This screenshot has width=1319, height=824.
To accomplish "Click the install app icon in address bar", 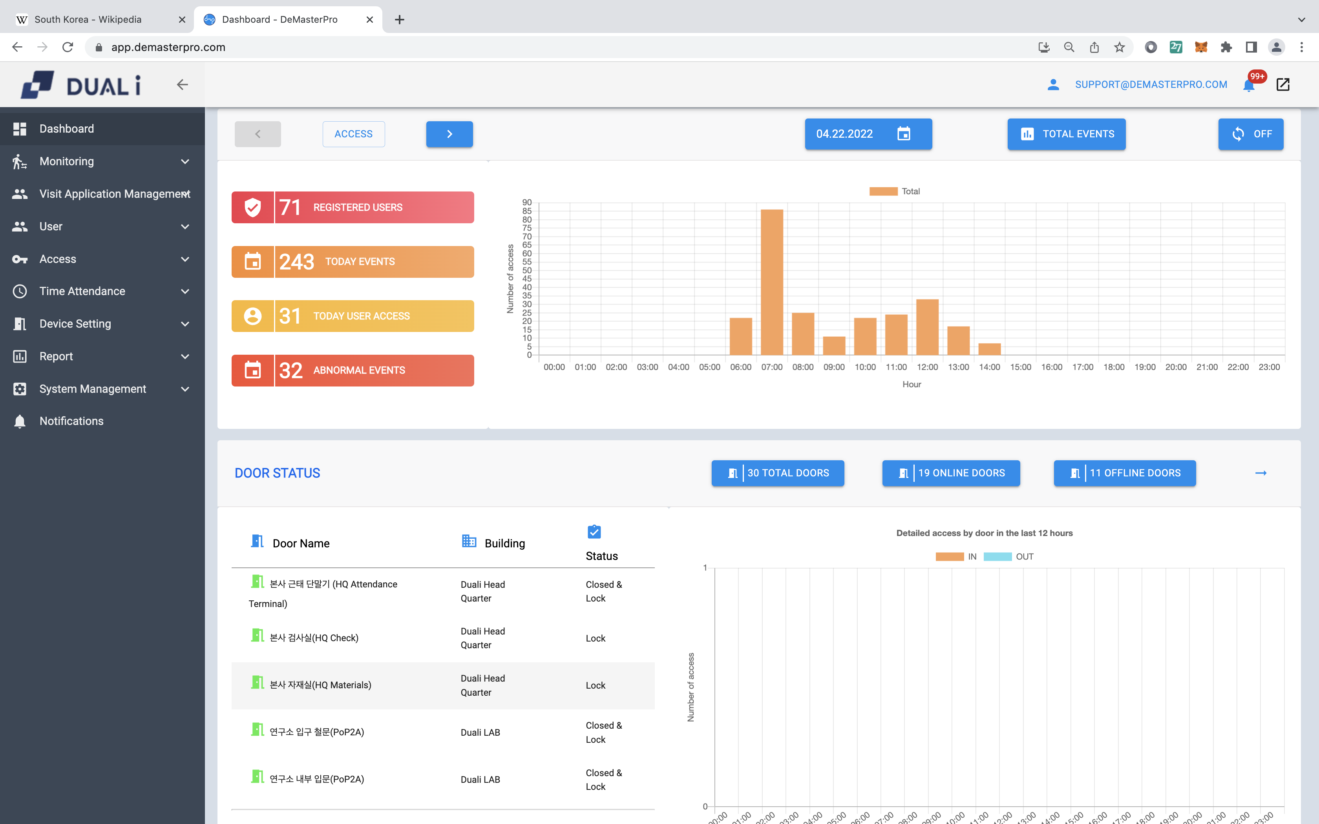I will point(1044,47).
